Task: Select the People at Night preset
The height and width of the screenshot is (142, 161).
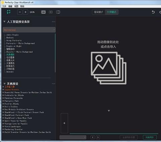Action: point(14,46)
